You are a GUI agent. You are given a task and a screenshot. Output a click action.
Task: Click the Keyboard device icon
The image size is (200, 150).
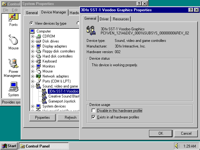(x=38, y=61)
